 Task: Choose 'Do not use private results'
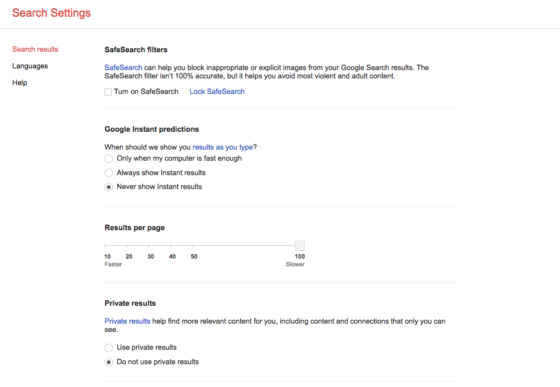[x=109, y=362]
